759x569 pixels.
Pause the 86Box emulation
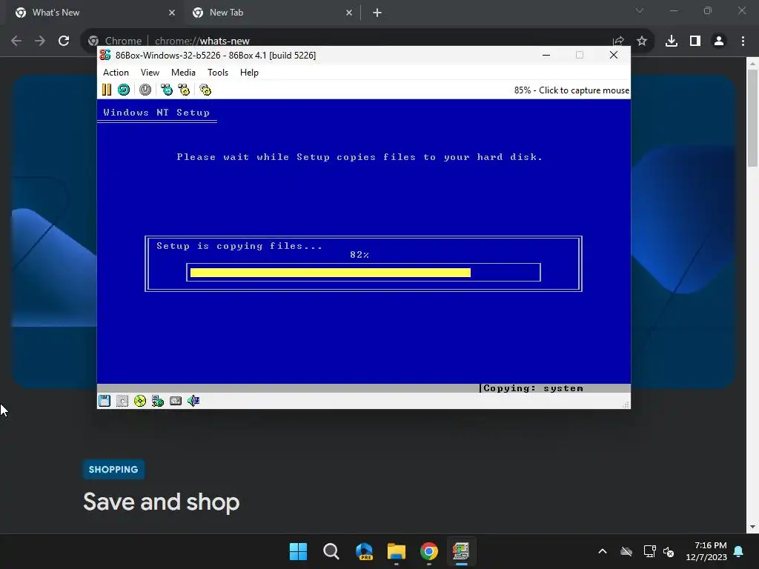(x=107, y=90)
